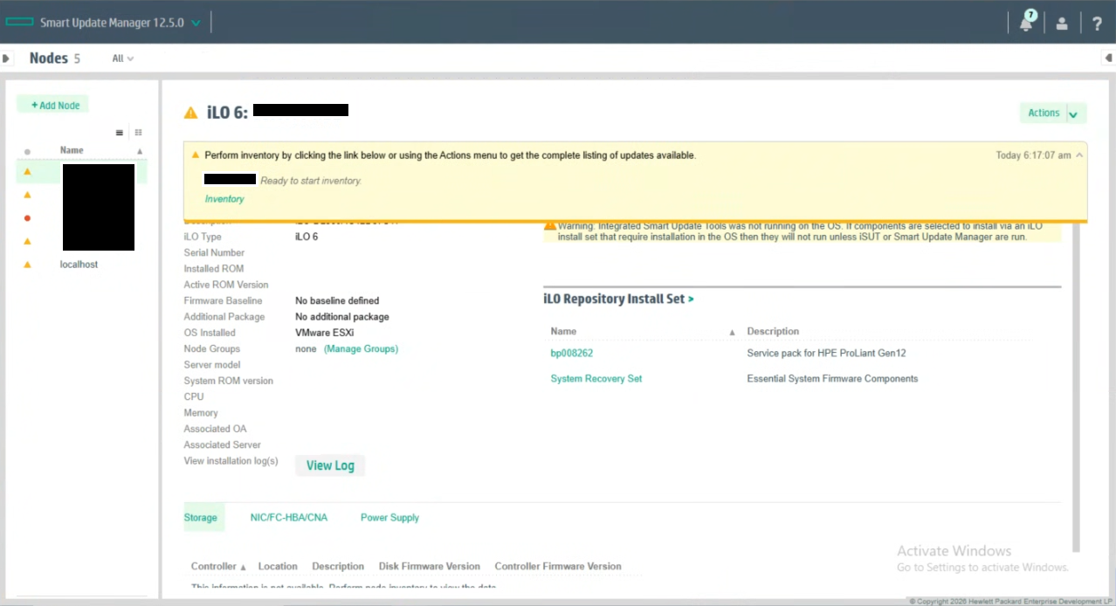This screenshot has width=1116, height=606.
Task: Click the Location column header
Action: click(x=278, y=567)
